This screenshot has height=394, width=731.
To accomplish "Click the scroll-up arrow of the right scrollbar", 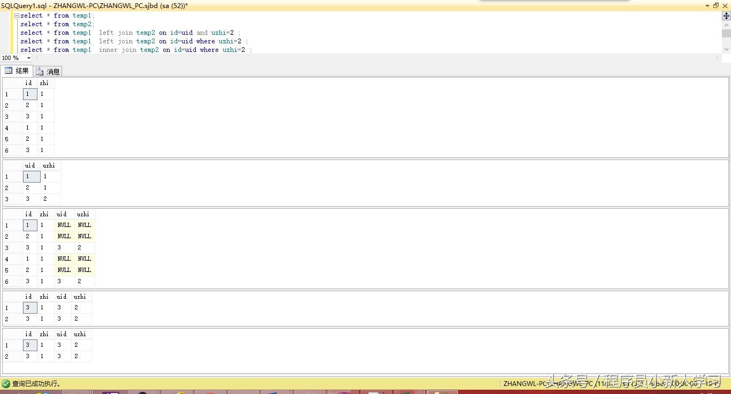I will [x=727, y=24].
